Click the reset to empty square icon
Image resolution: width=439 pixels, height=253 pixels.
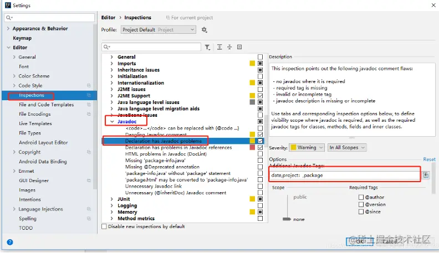coord(239,47)
